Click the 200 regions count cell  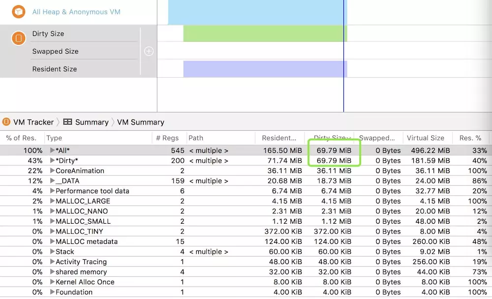click(178, 160)
